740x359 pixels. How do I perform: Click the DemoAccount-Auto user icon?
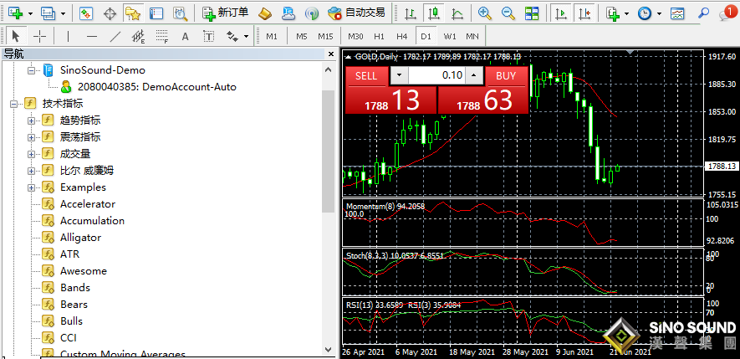(67, 87)
